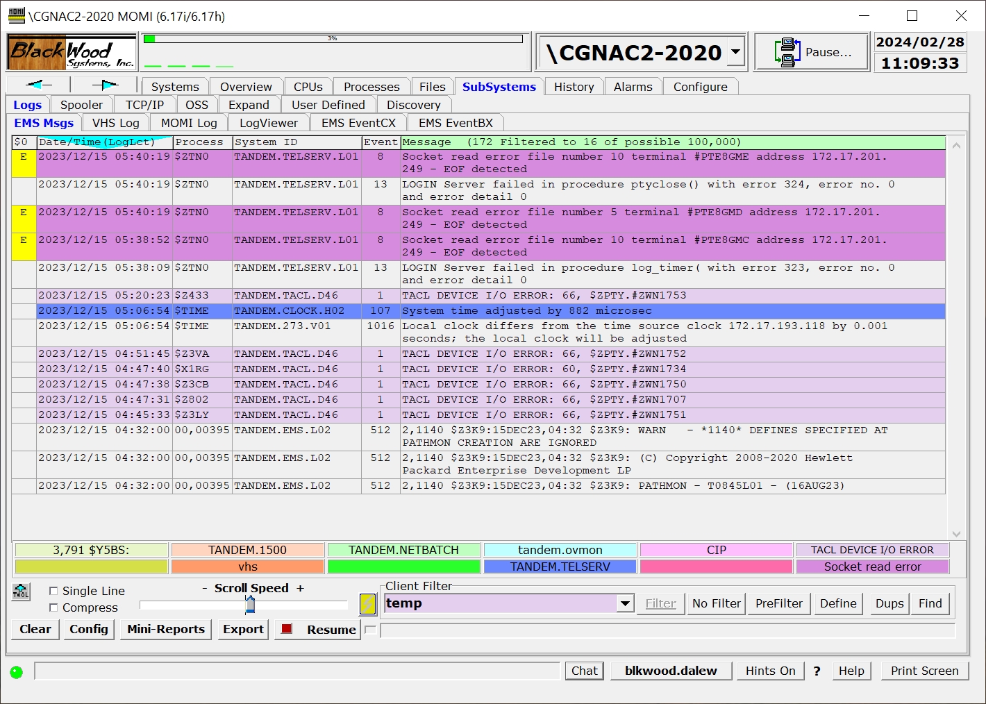This screenshot has width=986, height=704.
Task: Click the Config button
Action: pos(88,629)
